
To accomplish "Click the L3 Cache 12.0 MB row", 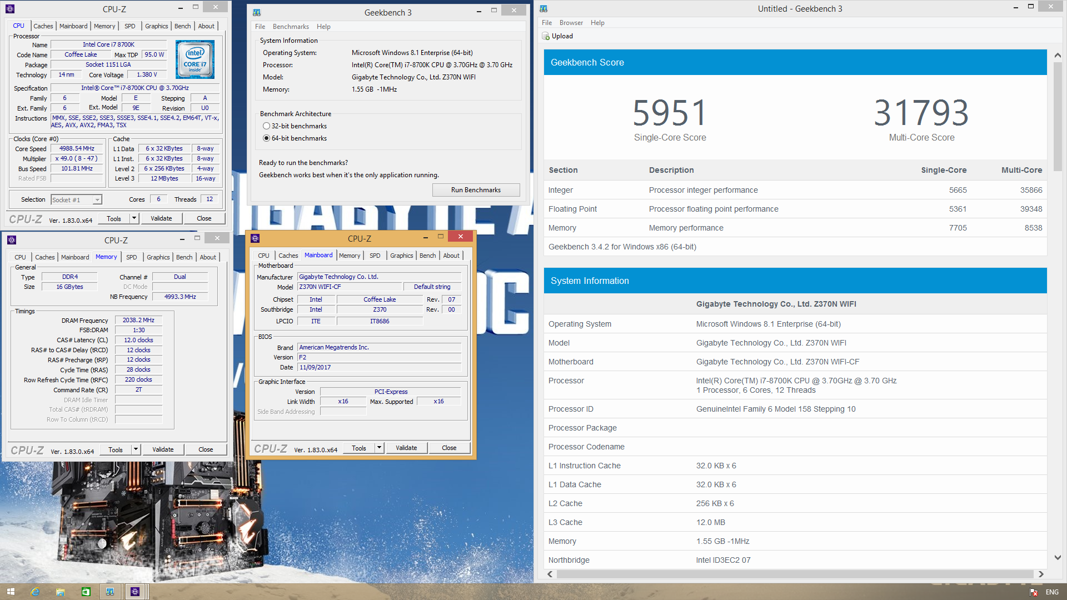I will coord(795,522).
